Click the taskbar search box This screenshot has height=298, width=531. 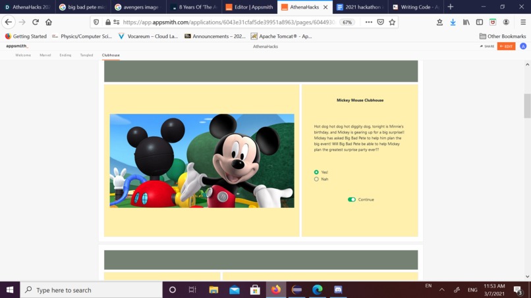click(92, 290)
